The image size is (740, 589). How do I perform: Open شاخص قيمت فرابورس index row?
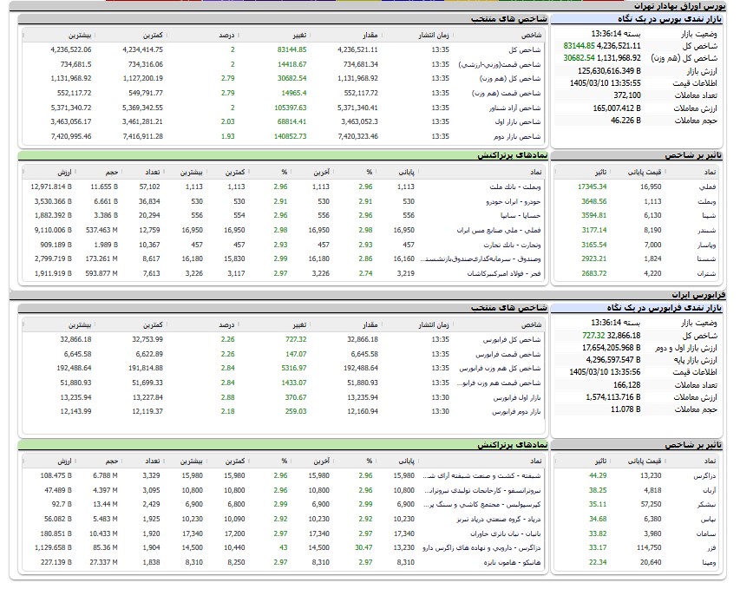[508, 355]
